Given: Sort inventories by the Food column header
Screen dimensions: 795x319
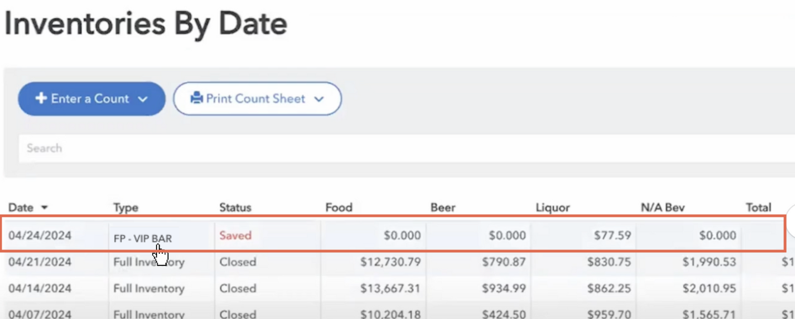Looking at the screenshot, I should click(339, 208).
